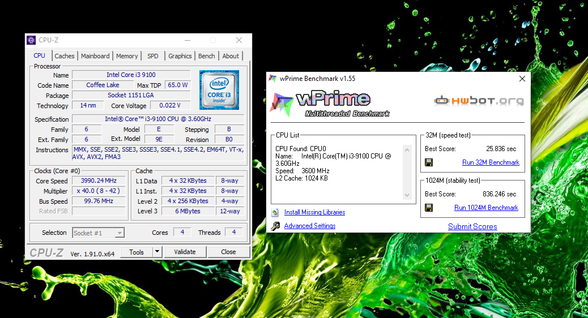
Task: Click the Tools button in CPU-Z
Action: click(x=137, y=252)
